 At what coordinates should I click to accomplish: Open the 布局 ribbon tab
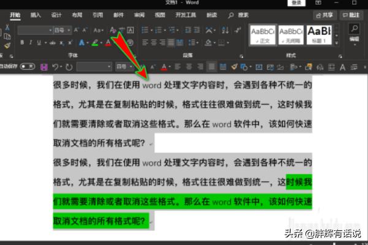click(x=77, y=15)
